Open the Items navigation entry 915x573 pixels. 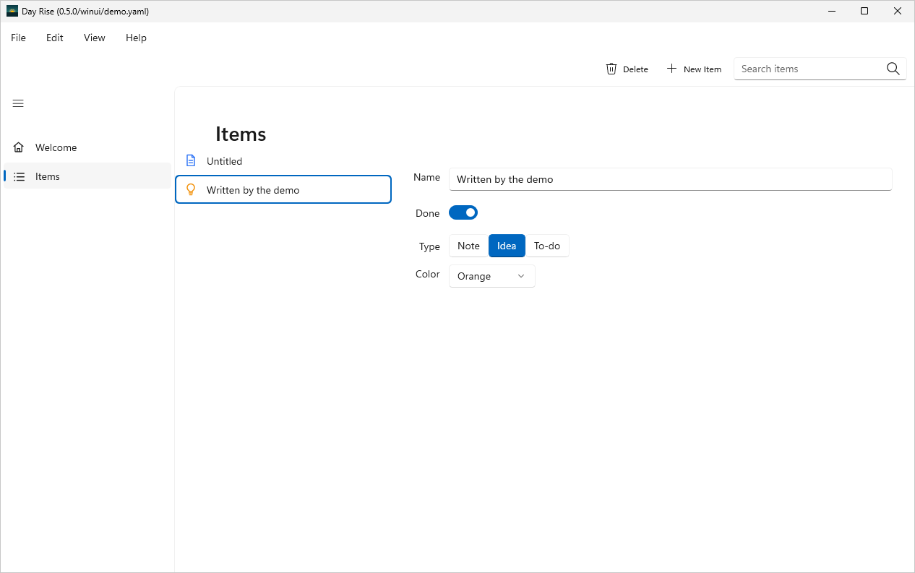pos(87,176)
